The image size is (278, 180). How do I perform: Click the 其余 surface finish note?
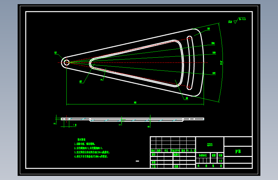tap(230, 22)
